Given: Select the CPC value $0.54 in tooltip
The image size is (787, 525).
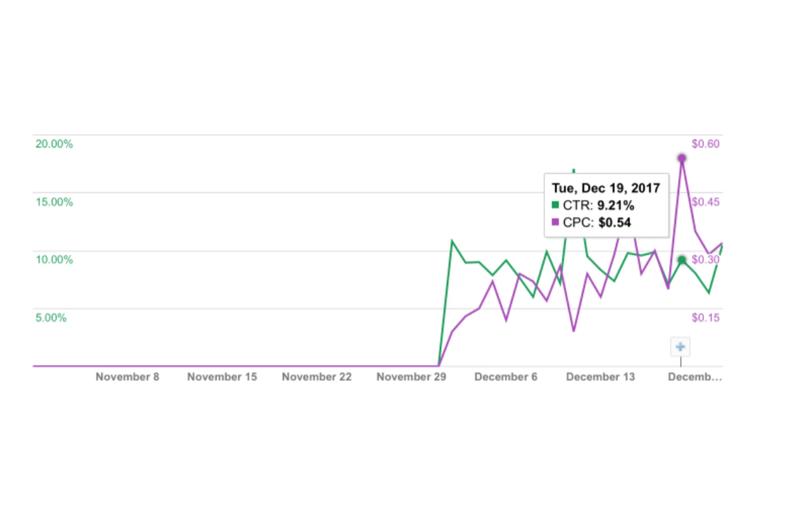Looking at the screenshot, I should click(x=614, y=223).
